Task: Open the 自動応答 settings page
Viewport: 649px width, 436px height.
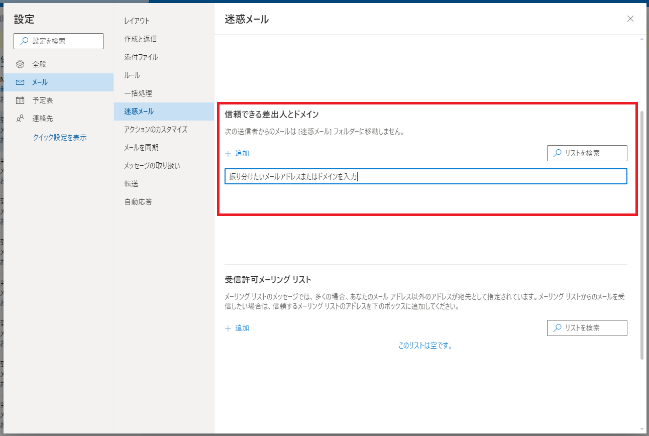Action: click(164, 202)
